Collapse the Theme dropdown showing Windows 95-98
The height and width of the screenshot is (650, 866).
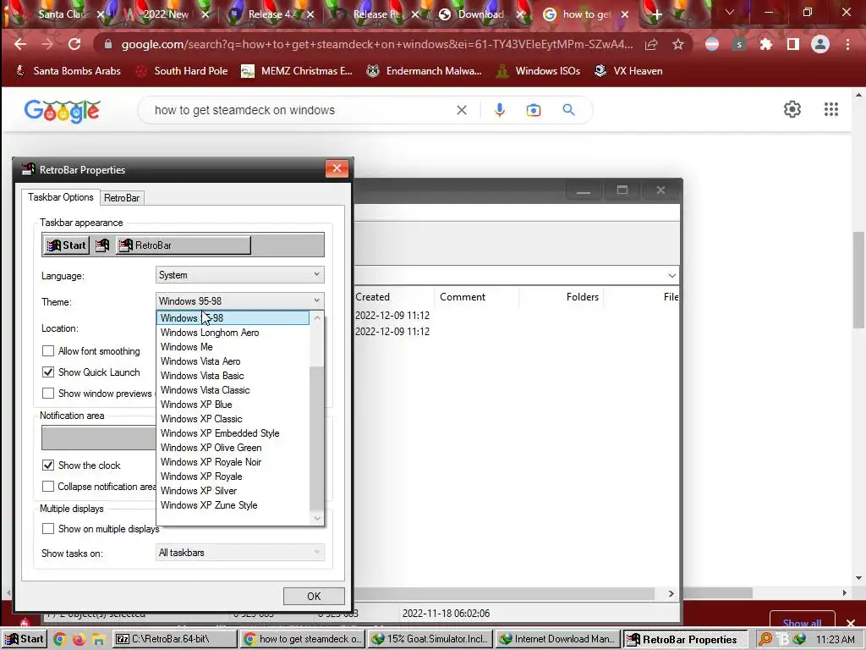239,300
